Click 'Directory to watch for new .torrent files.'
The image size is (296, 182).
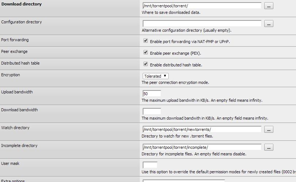[177, 136]
